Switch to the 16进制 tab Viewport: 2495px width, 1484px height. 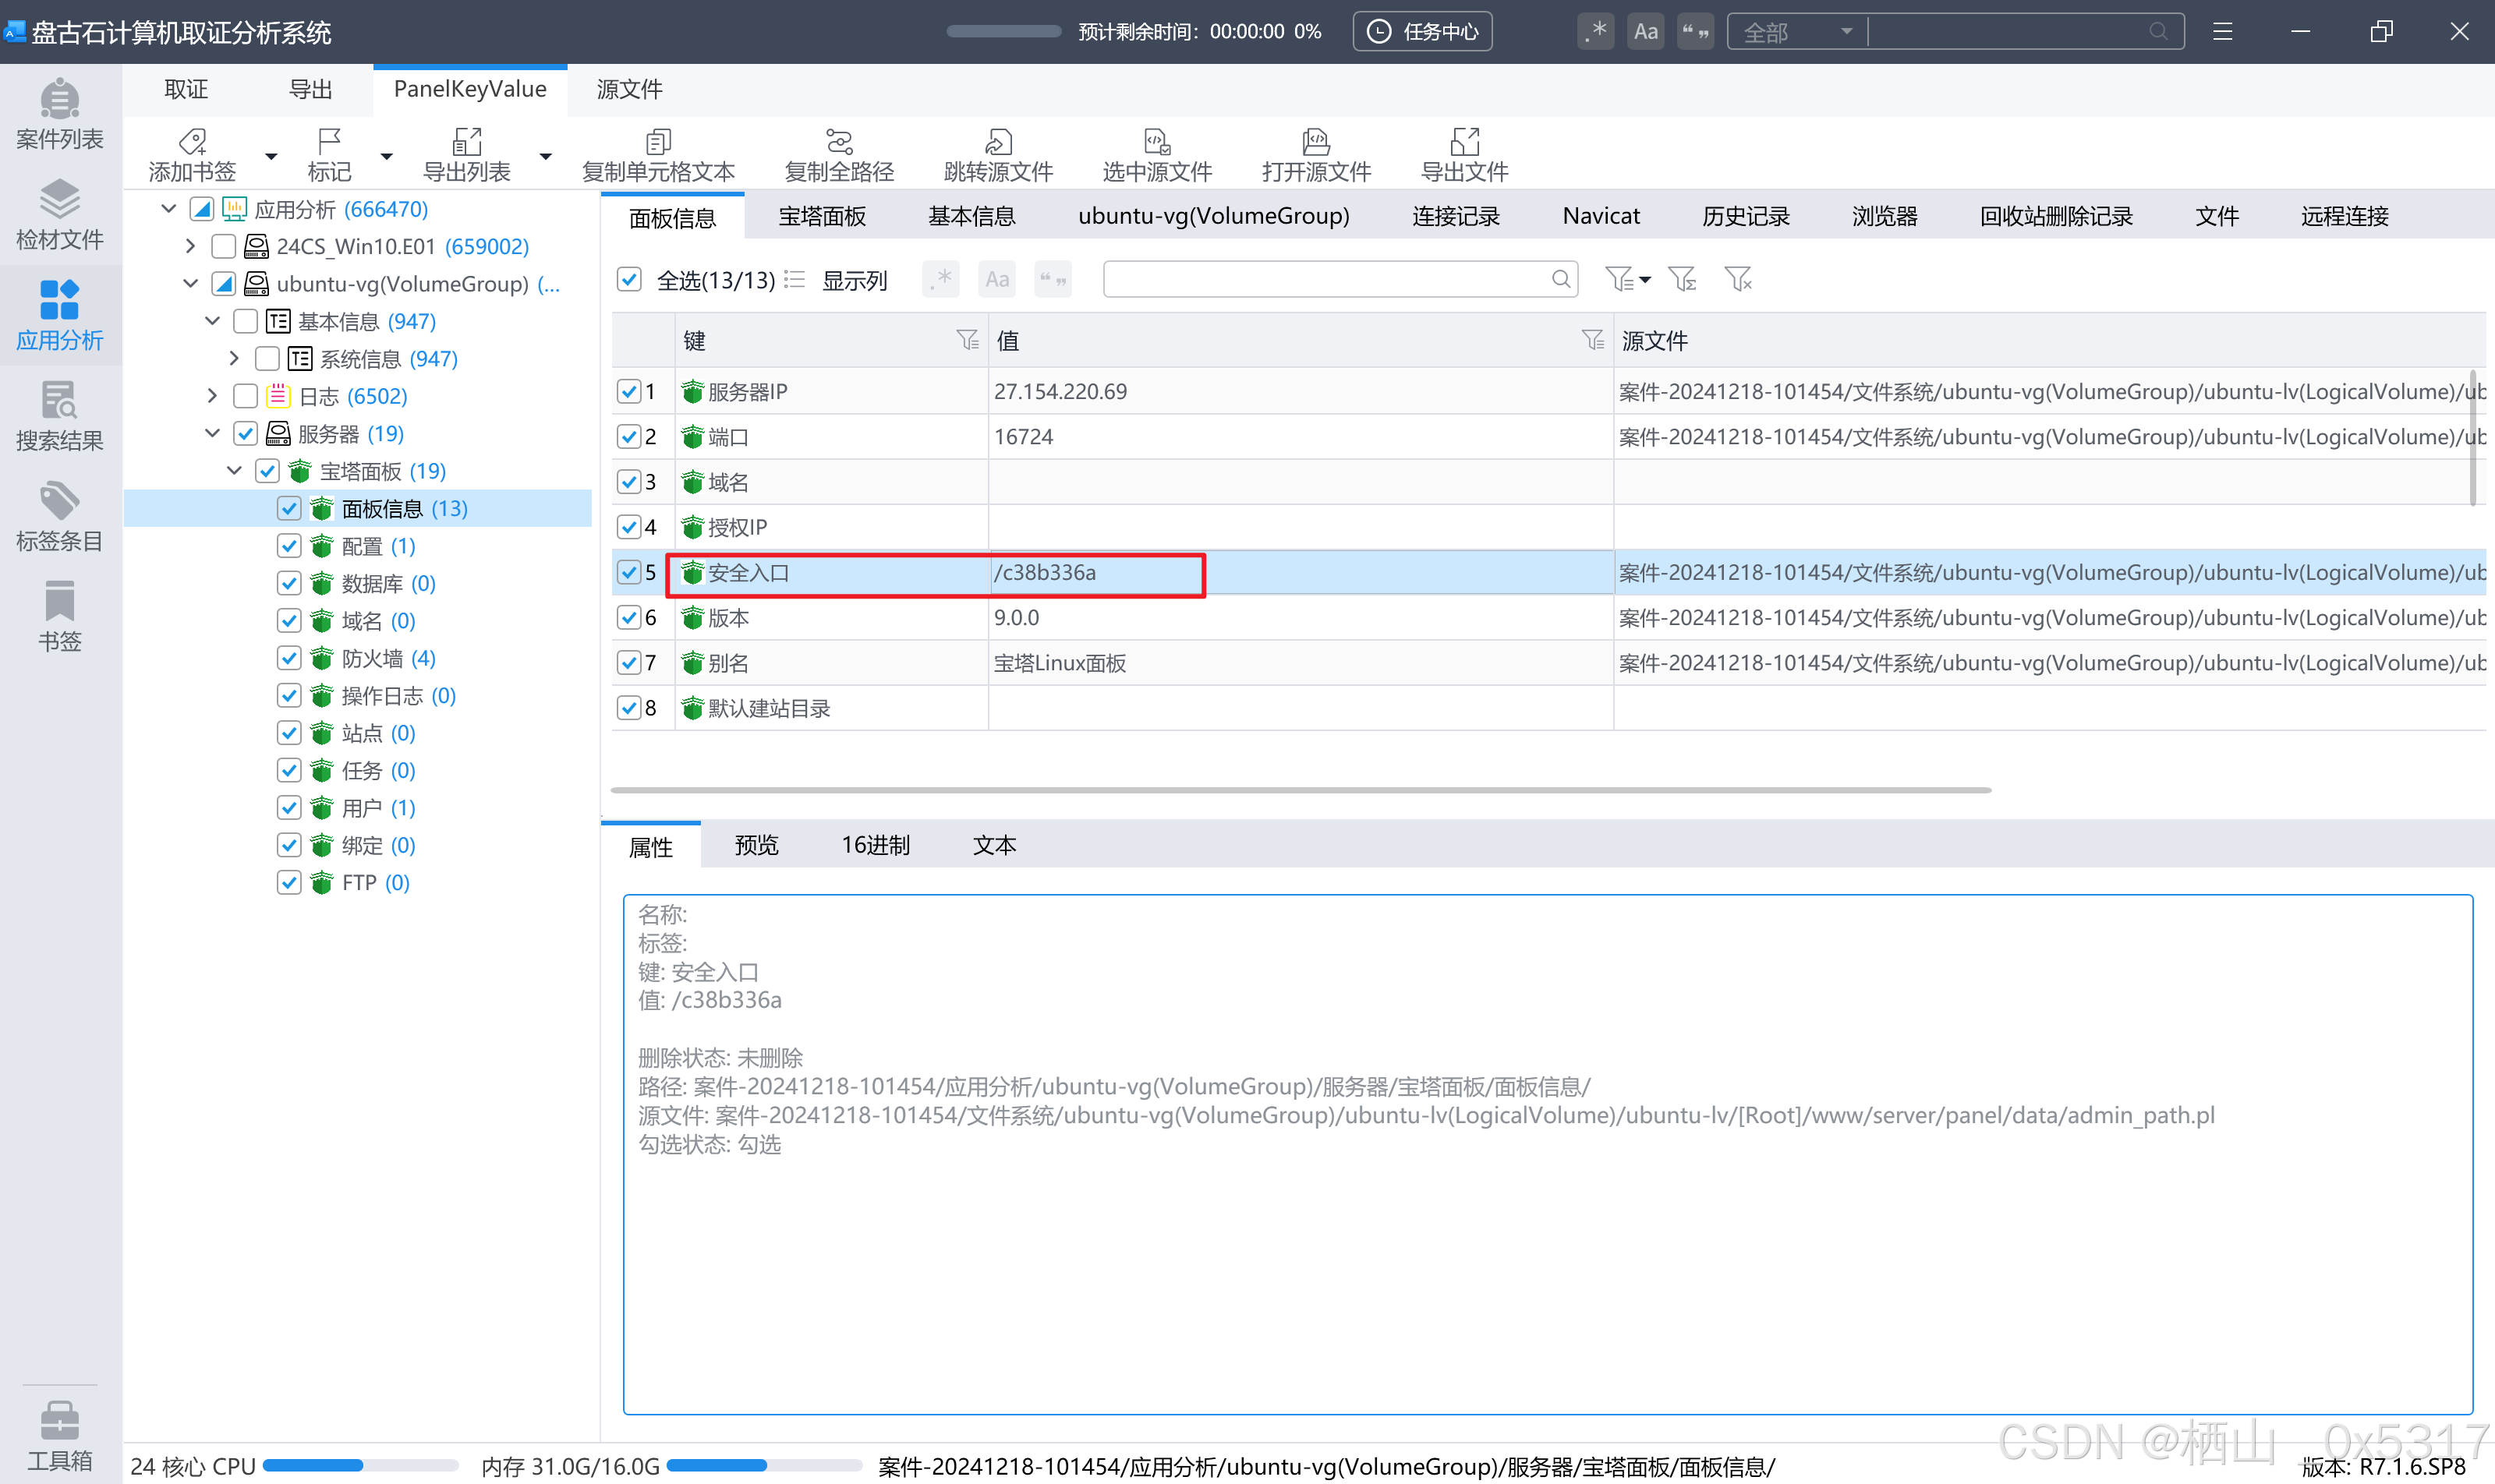point(876,845)
